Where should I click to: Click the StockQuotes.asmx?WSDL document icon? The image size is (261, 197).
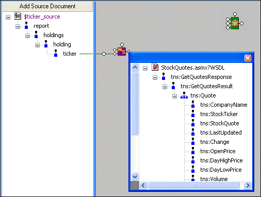click(x=155, y=67)
